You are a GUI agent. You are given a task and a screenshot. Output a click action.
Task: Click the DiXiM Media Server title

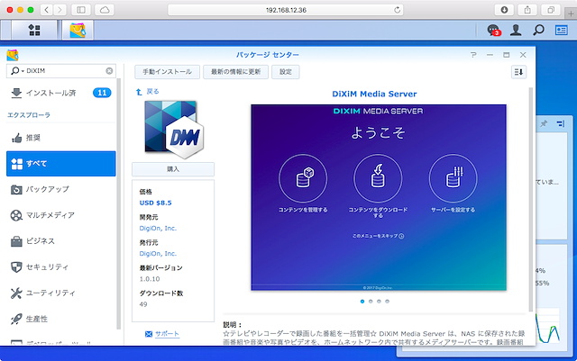[x=374, y=94]
